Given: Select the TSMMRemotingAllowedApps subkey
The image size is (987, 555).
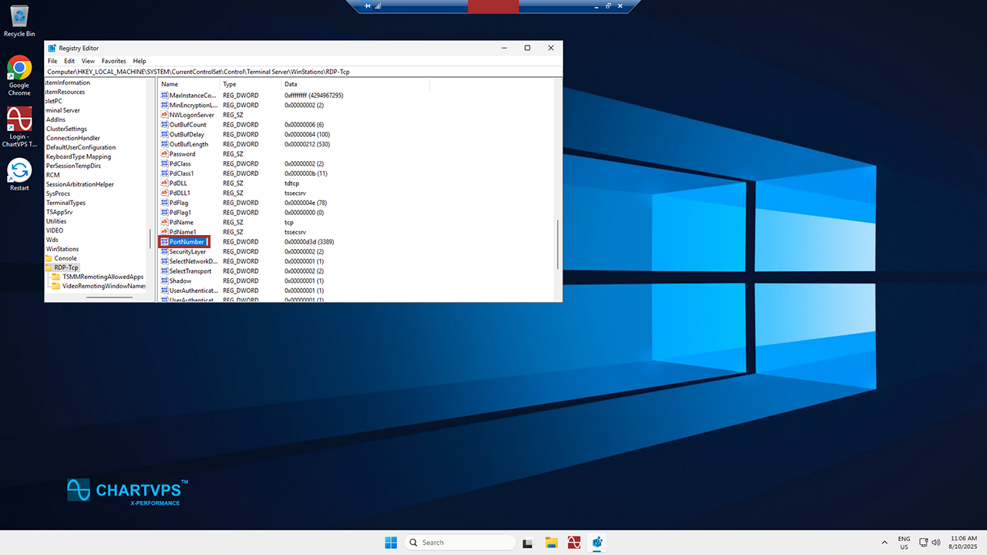Looking at the screenshot, I should tap(103, 277).
